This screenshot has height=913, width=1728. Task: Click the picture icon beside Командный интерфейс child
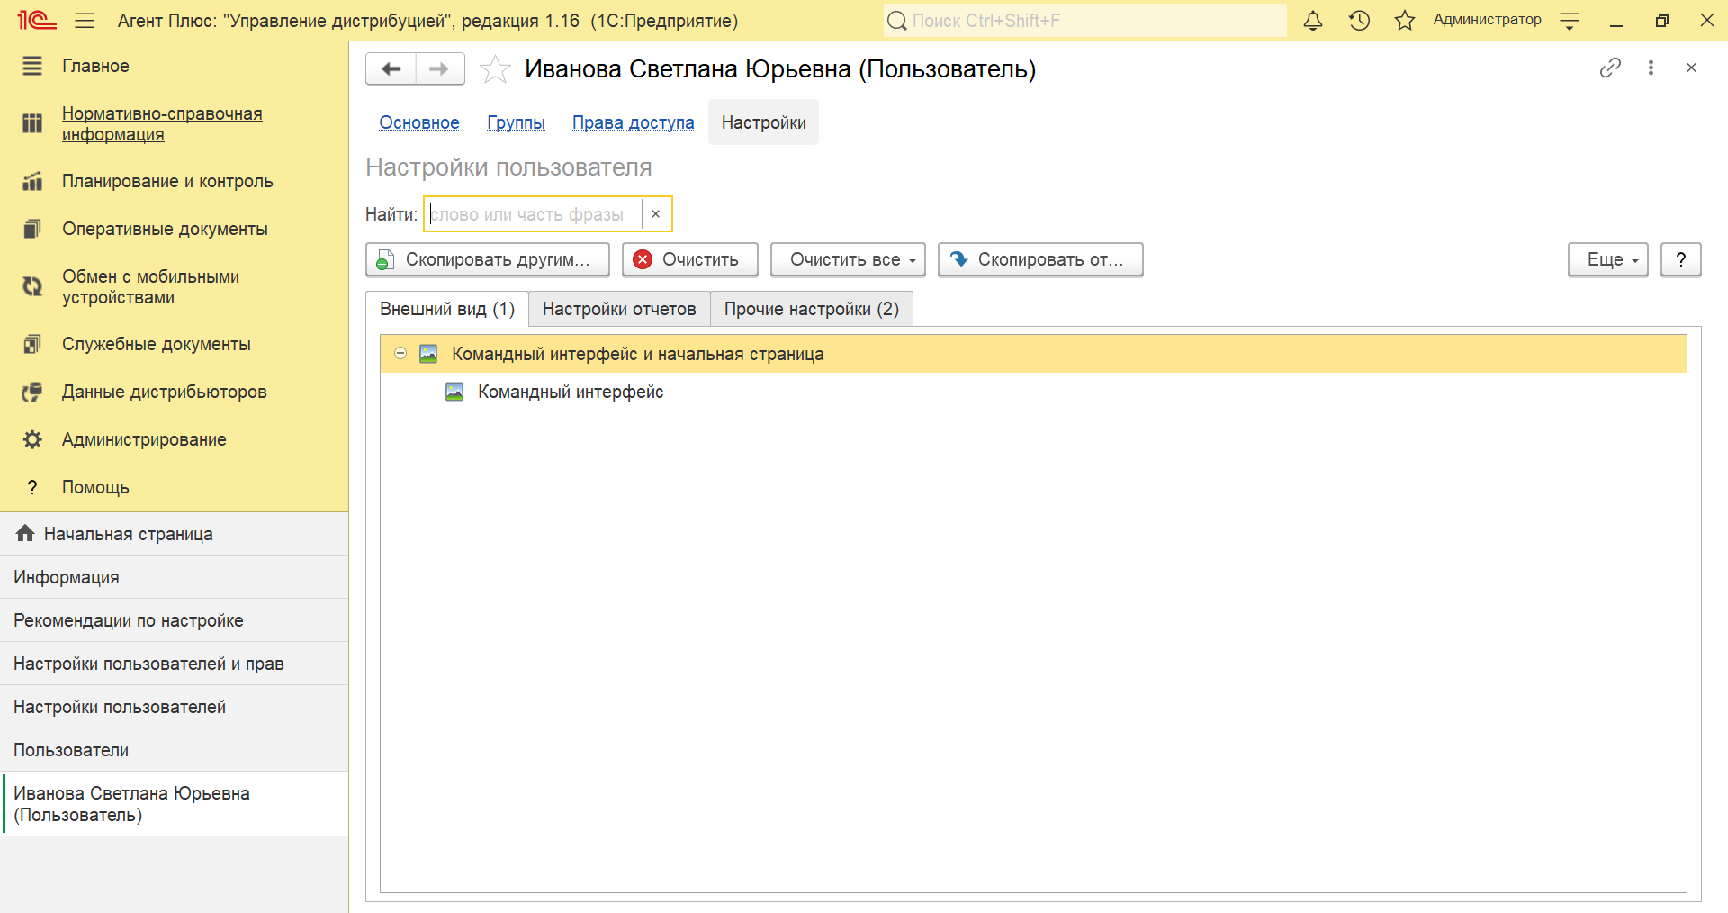[x=454, y=392]
